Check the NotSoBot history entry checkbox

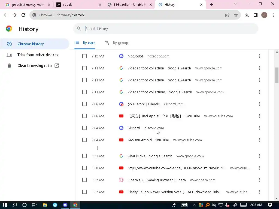click(84, 56)
